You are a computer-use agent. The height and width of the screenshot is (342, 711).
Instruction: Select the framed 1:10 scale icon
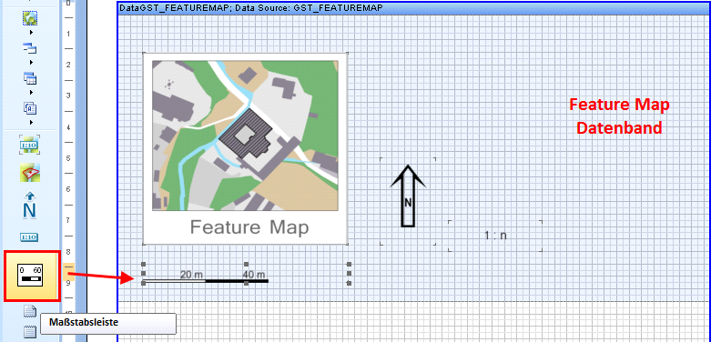click(x=30, y=145)
